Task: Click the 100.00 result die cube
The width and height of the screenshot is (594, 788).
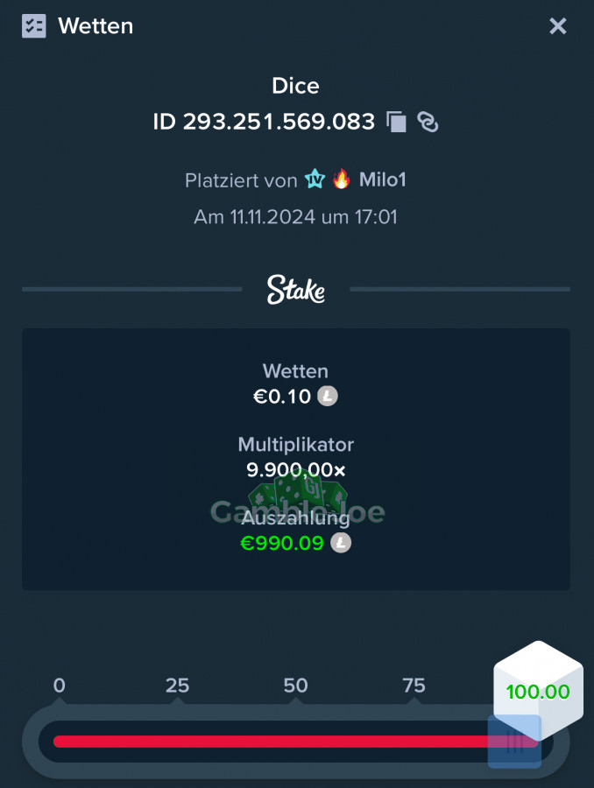Action: pyautogui.click(x=538, y=691)
